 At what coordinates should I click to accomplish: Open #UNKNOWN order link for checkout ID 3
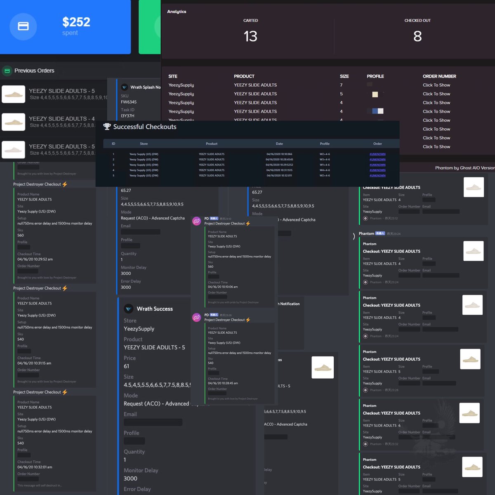tap(377, 165)
